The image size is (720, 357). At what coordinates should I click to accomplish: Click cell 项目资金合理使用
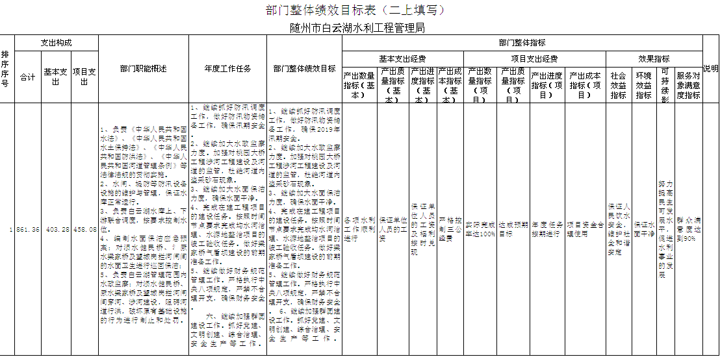point(585,229)
